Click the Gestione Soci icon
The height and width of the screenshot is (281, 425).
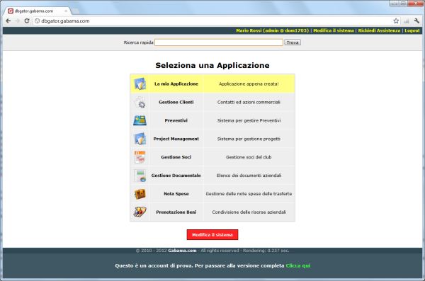(x=140, y=157)
